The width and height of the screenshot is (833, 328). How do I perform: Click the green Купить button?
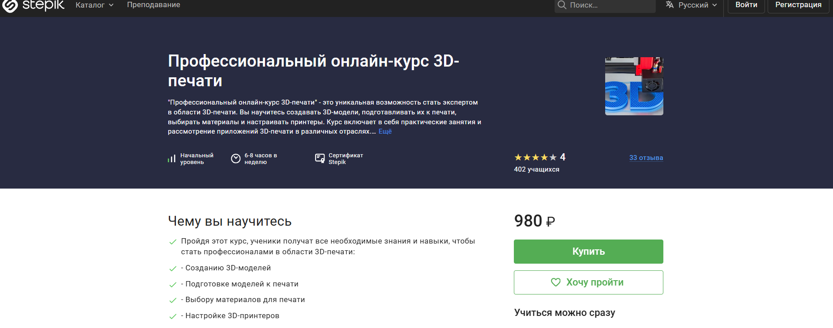588,252
